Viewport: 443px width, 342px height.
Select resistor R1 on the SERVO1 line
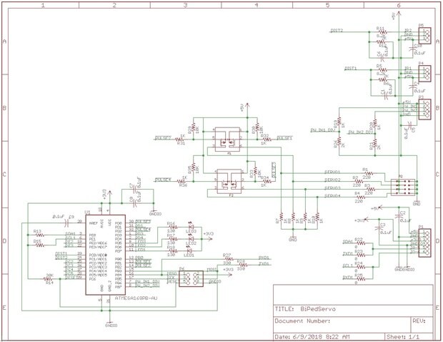[x=367, y=173]
